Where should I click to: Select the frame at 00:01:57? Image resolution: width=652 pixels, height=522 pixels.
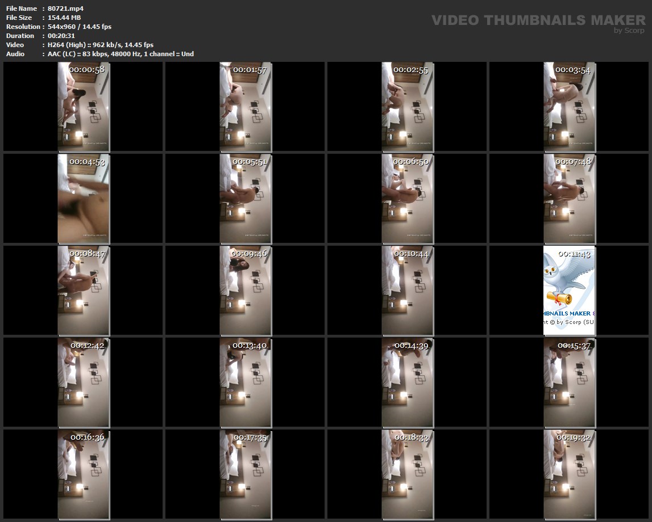[246, 107]
